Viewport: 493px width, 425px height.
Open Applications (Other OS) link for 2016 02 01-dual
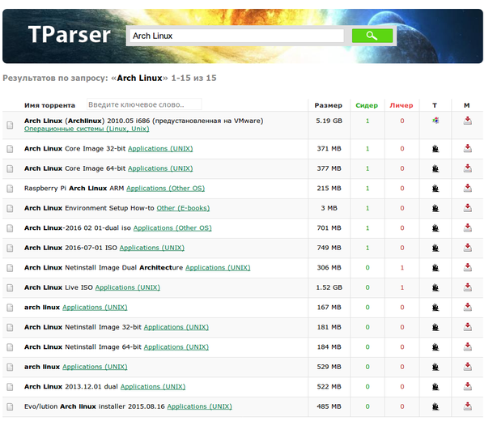tap(172, 228)
